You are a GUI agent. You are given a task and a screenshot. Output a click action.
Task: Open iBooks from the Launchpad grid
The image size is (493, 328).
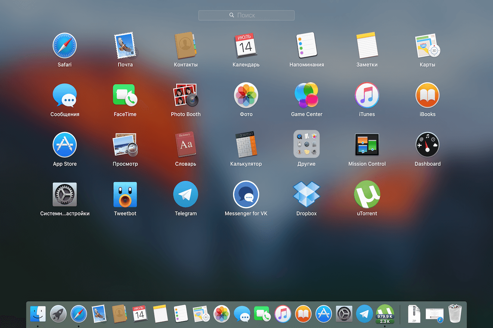[427, 95]
